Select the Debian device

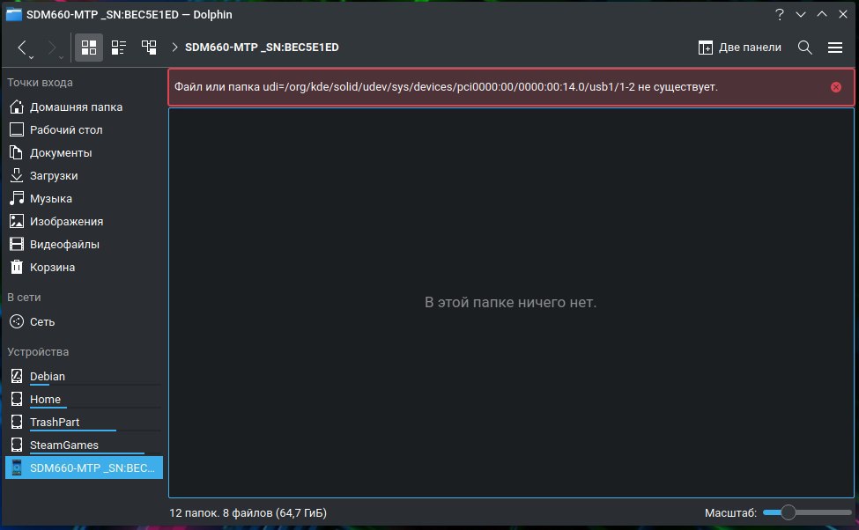tap(84, 376)
